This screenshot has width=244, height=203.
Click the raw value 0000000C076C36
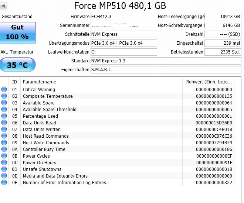214,136
